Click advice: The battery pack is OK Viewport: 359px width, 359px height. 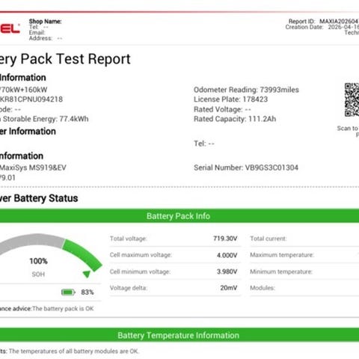pyautogui.click(x=47, y=309)
